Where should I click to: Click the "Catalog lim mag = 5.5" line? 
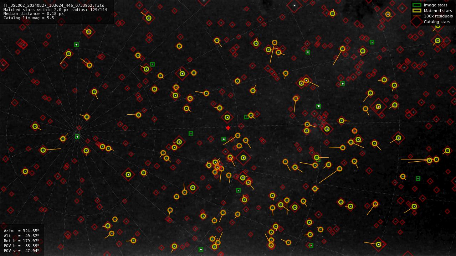29,18
